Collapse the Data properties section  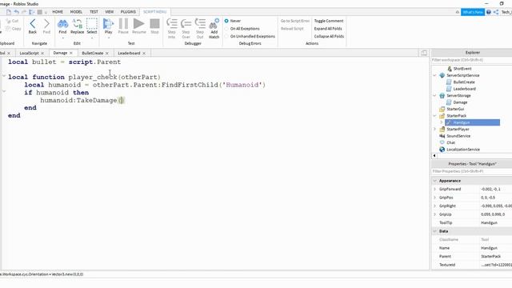click(x=434, y=231)
